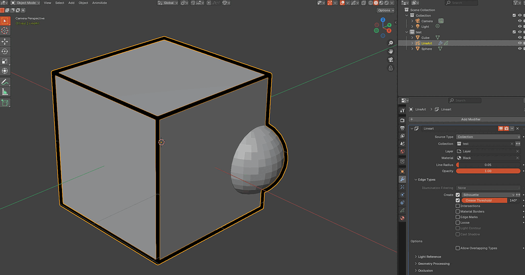The image size is (525, 275).
Task: Hide the Sphere in the outliner
Action: pyautogui.click(x=520, y=49)
